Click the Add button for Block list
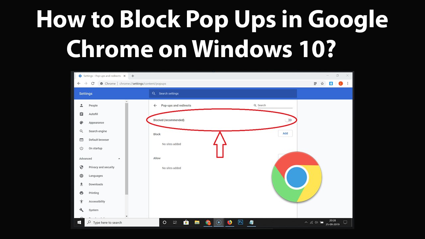 point(285,133)
